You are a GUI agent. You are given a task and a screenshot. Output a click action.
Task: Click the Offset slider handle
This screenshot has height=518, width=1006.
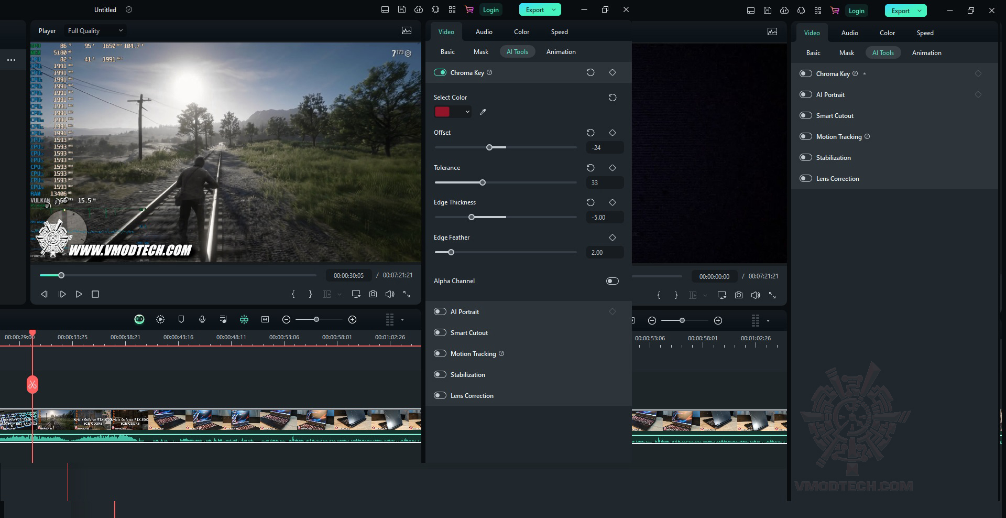pyautogui.click(x=489, y=147)
